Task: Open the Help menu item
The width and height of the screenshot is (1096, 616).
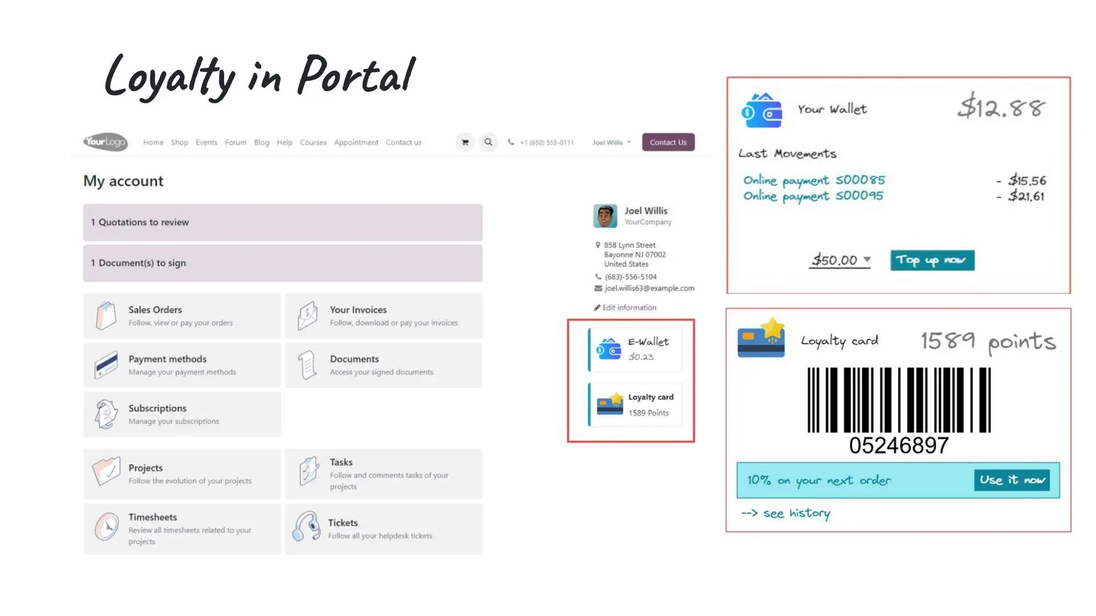Action: pos(284,143)
